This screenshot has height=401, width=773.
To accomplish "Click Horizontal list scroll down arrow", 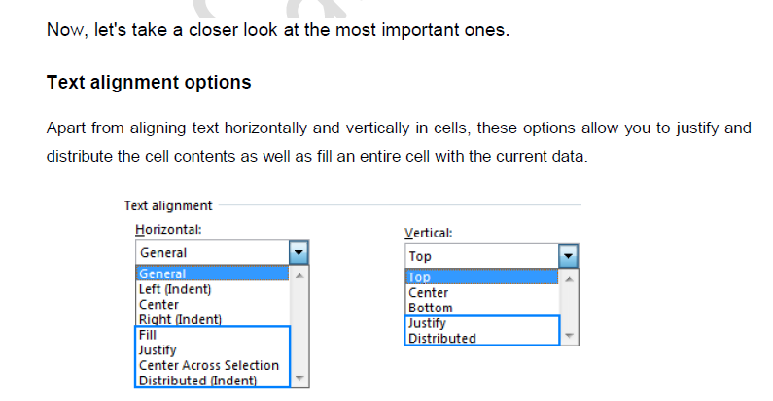I will pyautogui.click(x=299, y=378).
